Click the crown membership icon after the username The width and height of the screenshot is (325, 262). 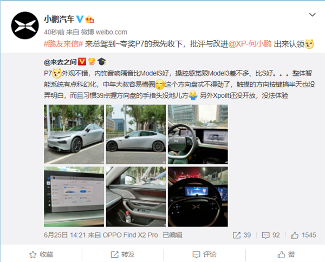point(89,19)
